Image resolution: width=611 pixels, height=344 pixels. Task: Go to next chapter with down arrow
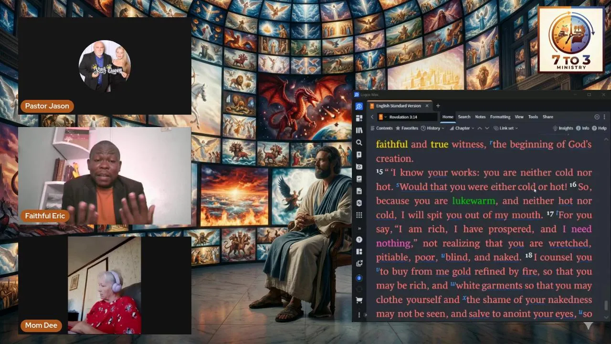tap(487, 128)
